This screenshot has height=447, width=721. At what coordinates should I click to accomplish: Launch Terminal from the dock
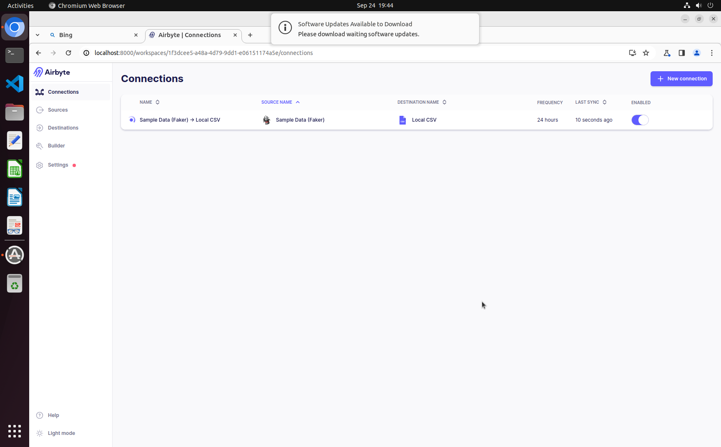(15, 55)
